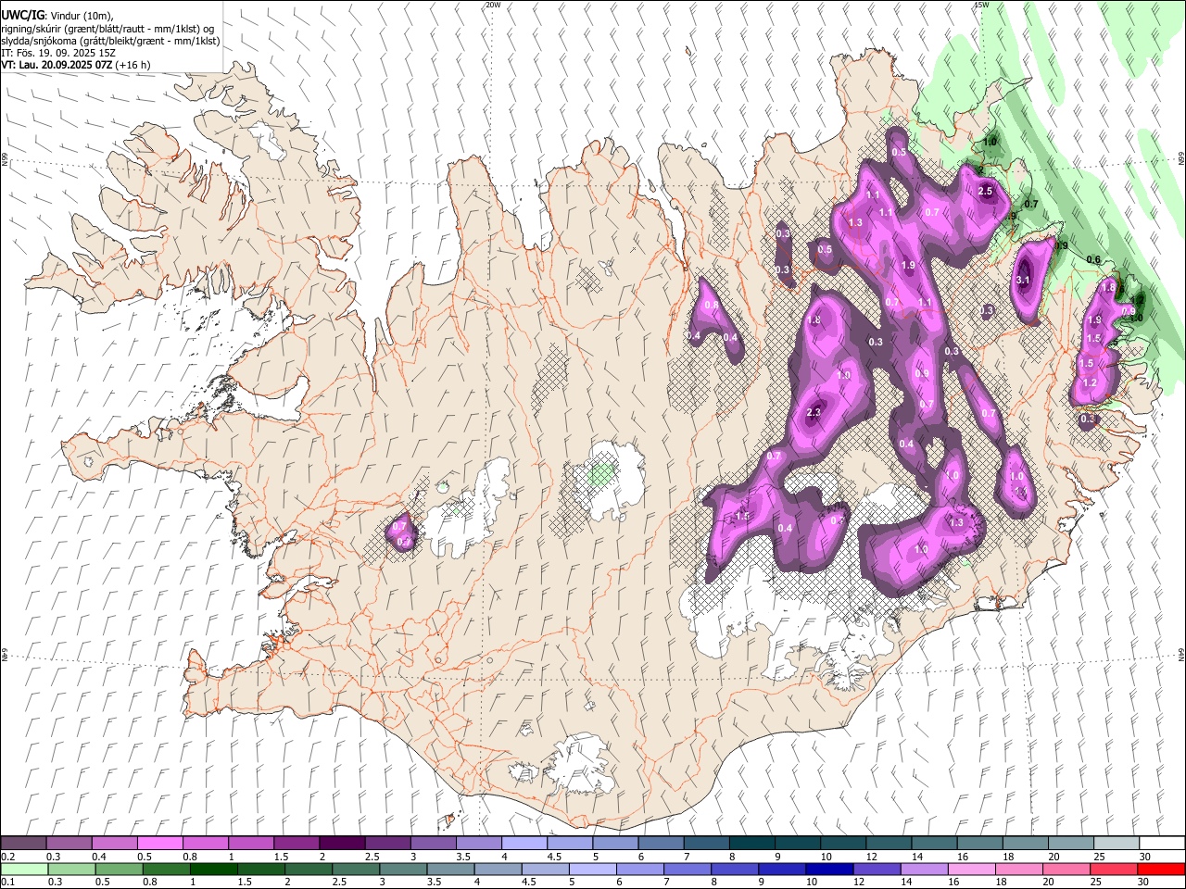1186x889 pixels.
Task: Click the 2.3 precipitation value on the map
Action: 814,412
